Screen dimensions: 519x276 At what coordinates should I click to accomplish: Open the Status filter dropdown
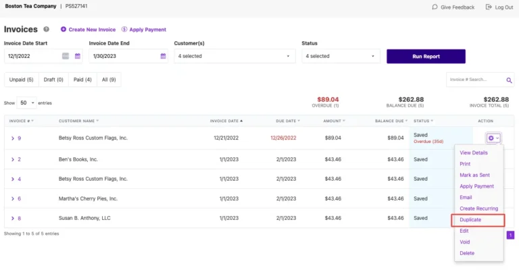(341, 56)
